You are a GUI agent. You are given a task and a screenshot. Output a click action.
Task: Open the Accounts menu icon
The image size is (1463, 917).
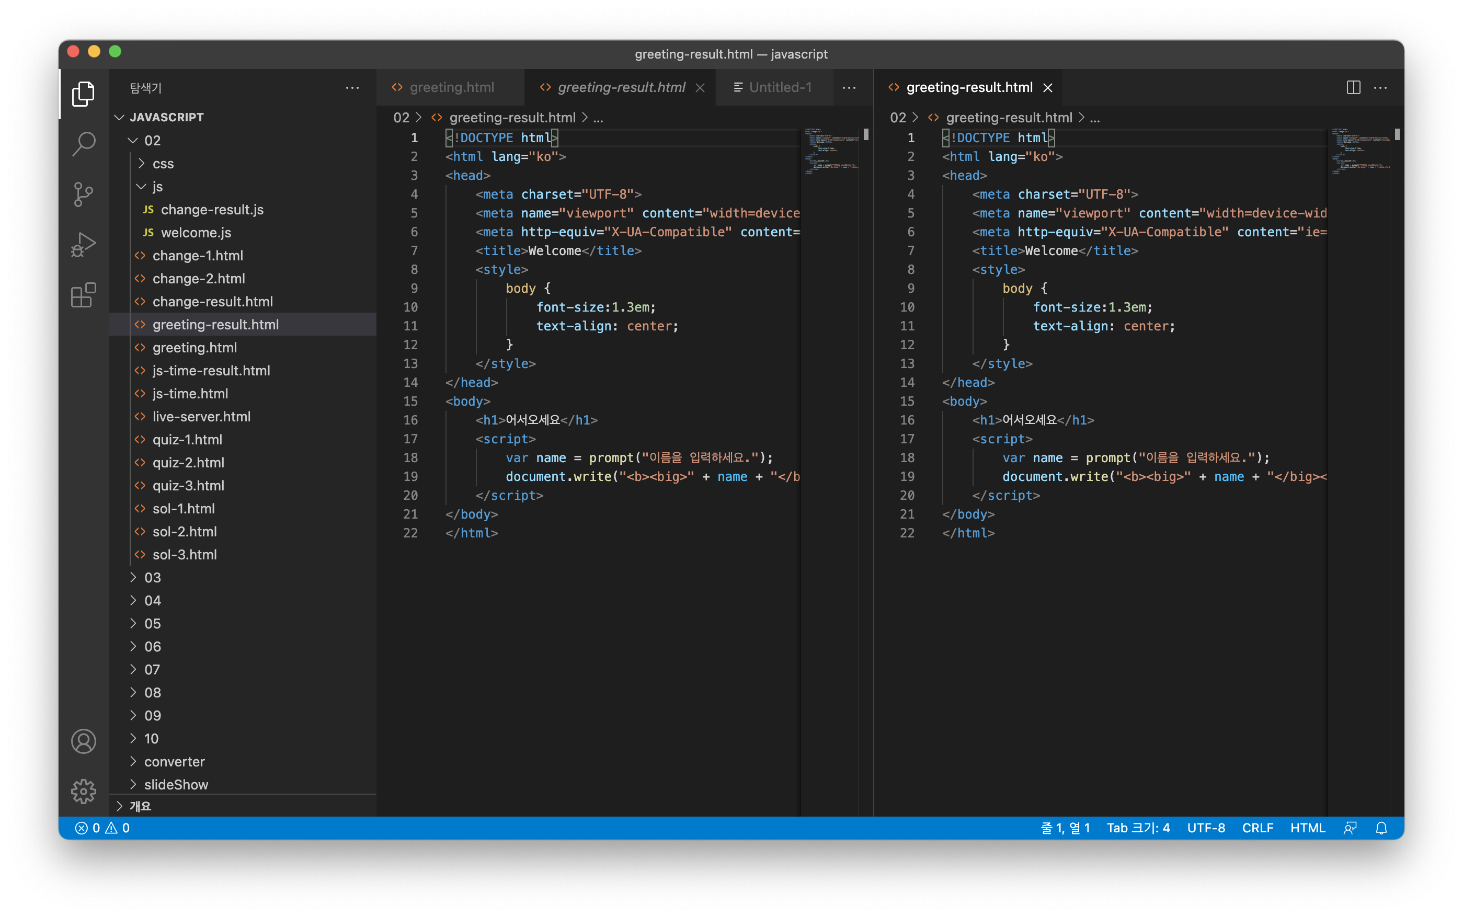click(x=84, y=741)
